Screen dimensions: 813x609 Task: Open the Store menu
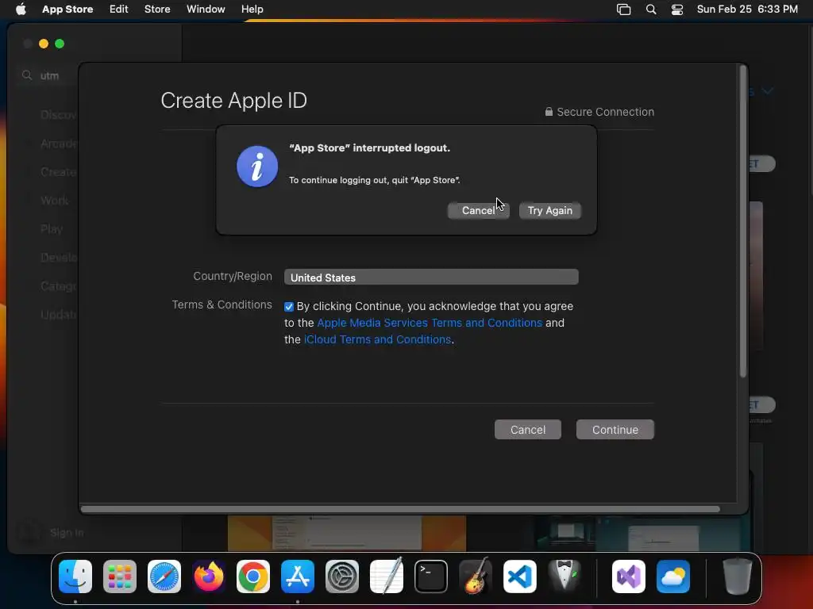click(157, 9)
